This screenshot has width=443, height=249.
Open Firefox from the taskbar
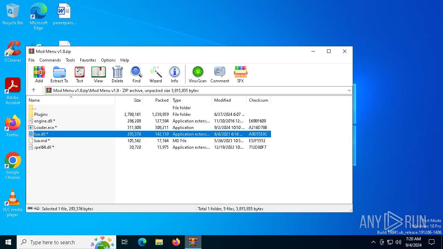pyautogui.click(x=176, y=242)
